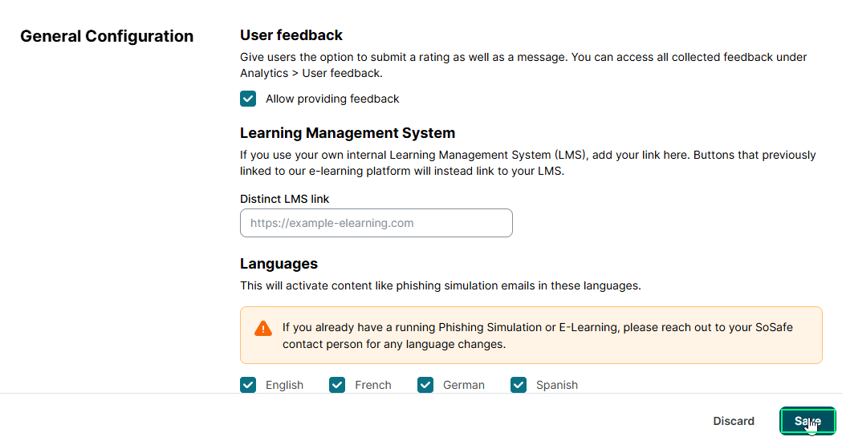Screen dimensions: 842x445
Task: Click the "German" label text
Action: point(464,385)
